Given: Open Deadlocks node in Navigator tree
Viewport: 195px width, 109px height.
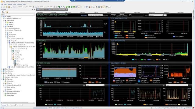Looking at the screenshot, I should click(x=17, y=57).
